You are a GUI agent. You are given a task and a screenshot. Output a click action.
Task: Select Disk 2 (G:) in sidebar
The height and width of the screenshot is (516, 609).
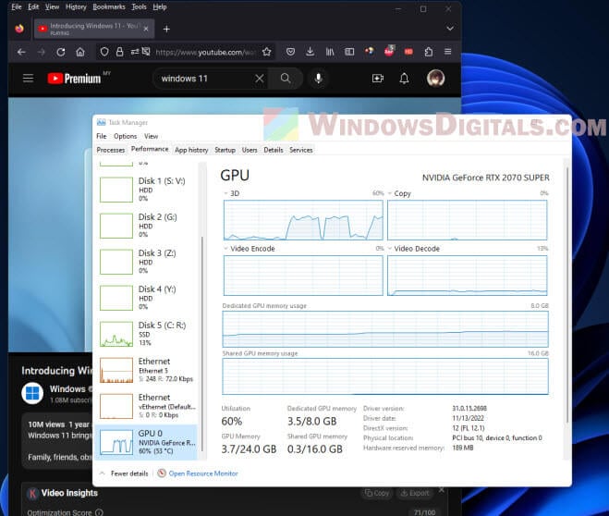click(146, 226)
